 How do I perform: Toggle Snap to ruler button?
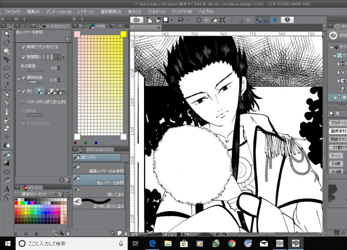(259, 20)
